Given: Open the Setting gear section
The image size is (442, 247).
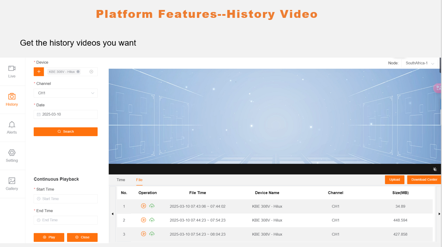Looking at the screenshot, I should coord(12,155).
